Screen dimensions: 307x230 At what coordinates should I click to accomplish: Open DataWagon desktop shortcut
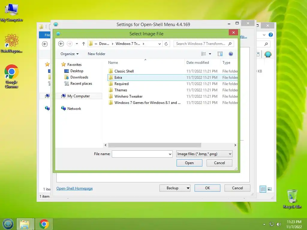(12, 43)
